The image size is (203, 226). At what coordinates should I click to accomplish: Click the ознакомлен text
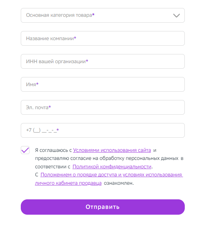coord(119,183)
